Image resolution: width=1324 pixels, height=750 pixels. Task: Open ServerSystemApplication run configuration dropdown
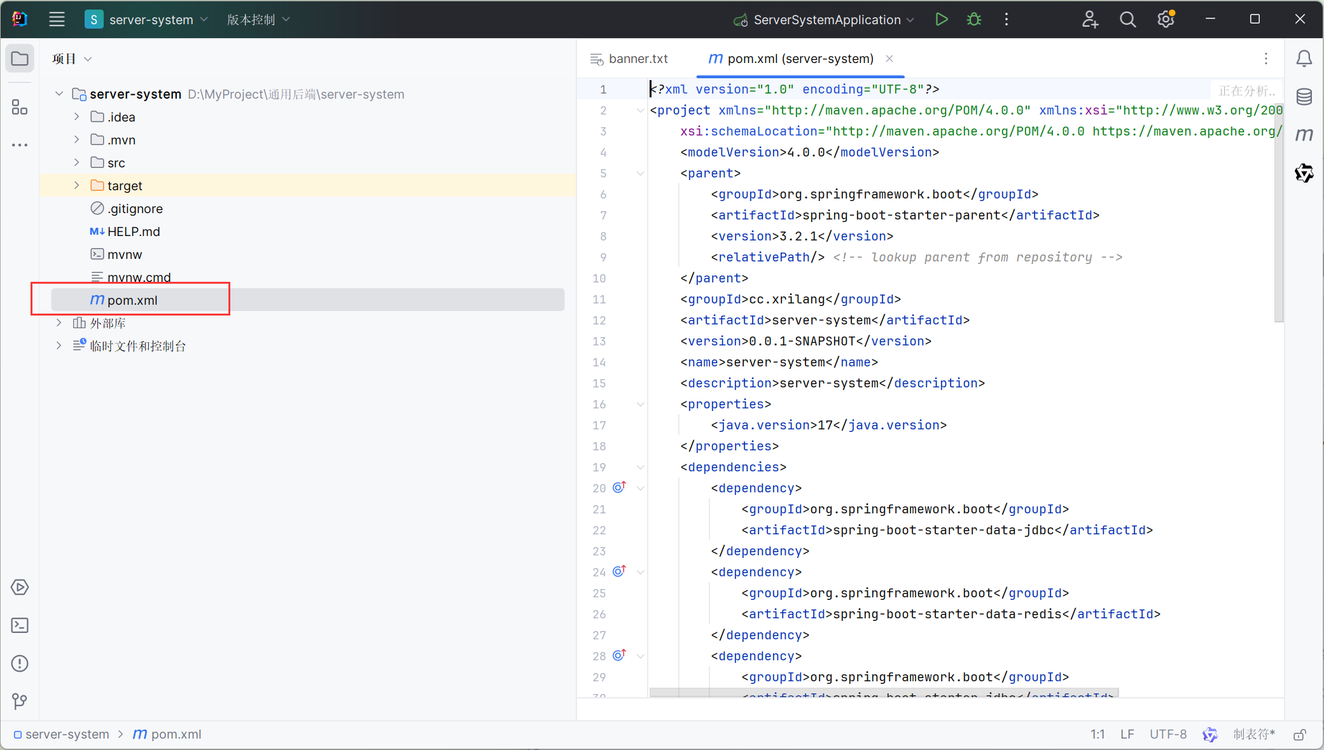[x=824, y=20]
